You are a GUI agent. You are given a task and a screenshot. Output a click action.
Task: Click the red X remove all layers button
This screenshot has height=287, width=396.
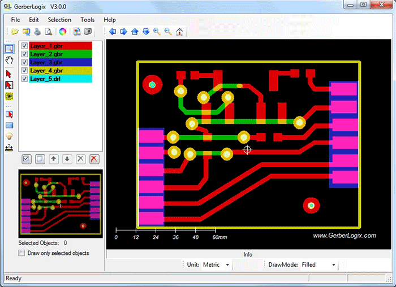click(x=94, y=159)
